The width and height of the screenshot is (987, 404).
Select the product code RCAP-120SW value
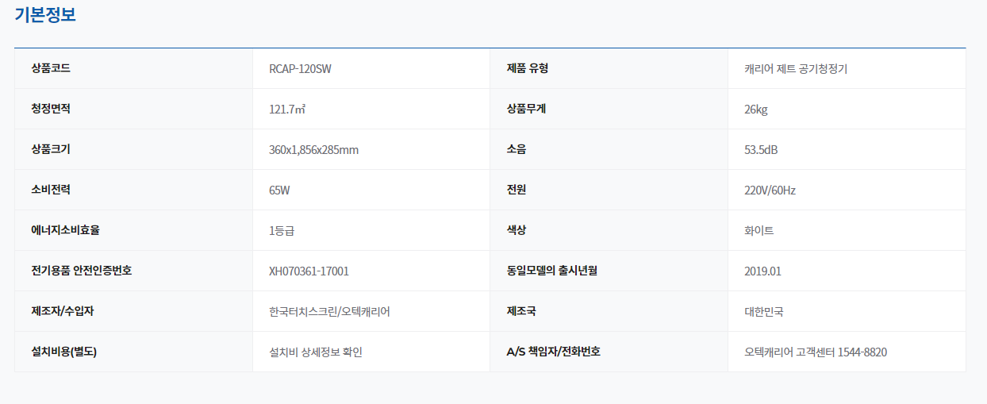(x=300, y=69)
